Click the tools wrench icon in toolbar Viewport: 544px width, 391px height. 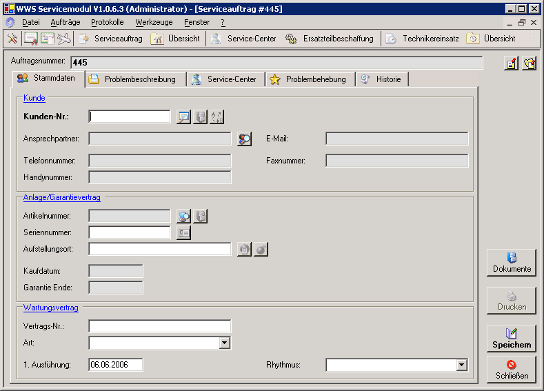(12, 39)
